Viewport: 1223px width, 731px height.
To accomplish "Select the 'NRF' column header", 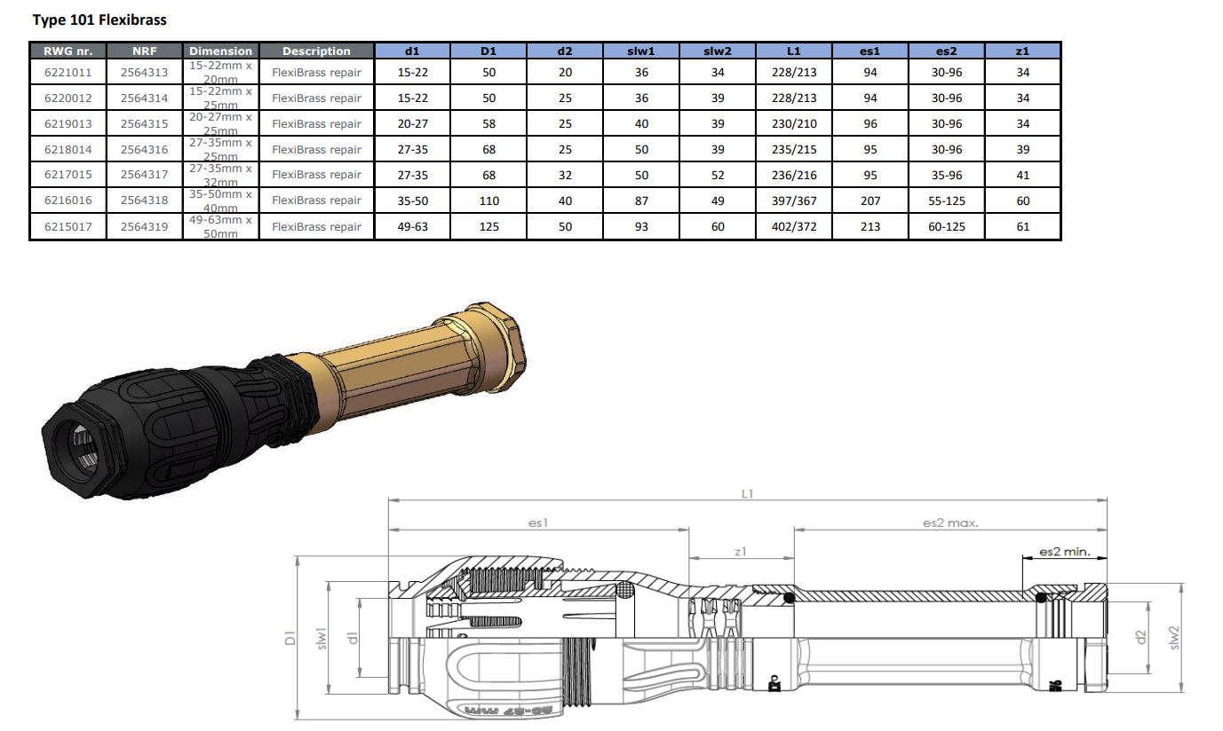I will pos(144,51).
